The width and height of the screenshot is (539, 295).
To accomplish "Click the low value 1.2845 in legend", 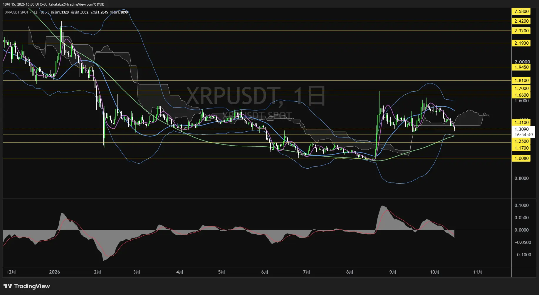I will tap(103, 12).
